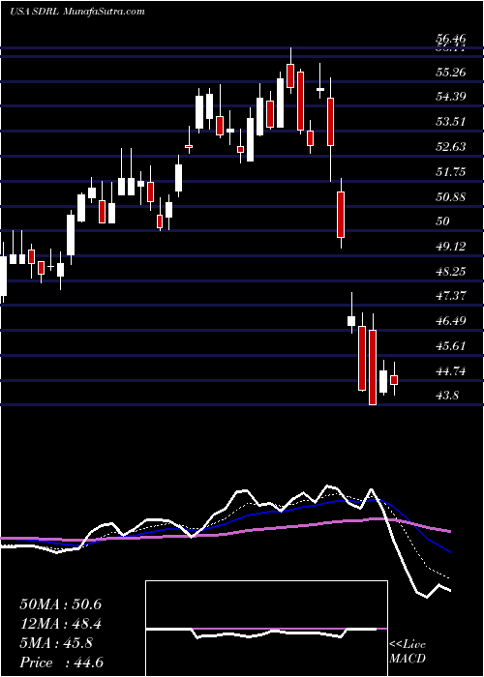Click the 55.26 price axis label
The height and width of the screenshot is (677, 484).
point(451,73)
